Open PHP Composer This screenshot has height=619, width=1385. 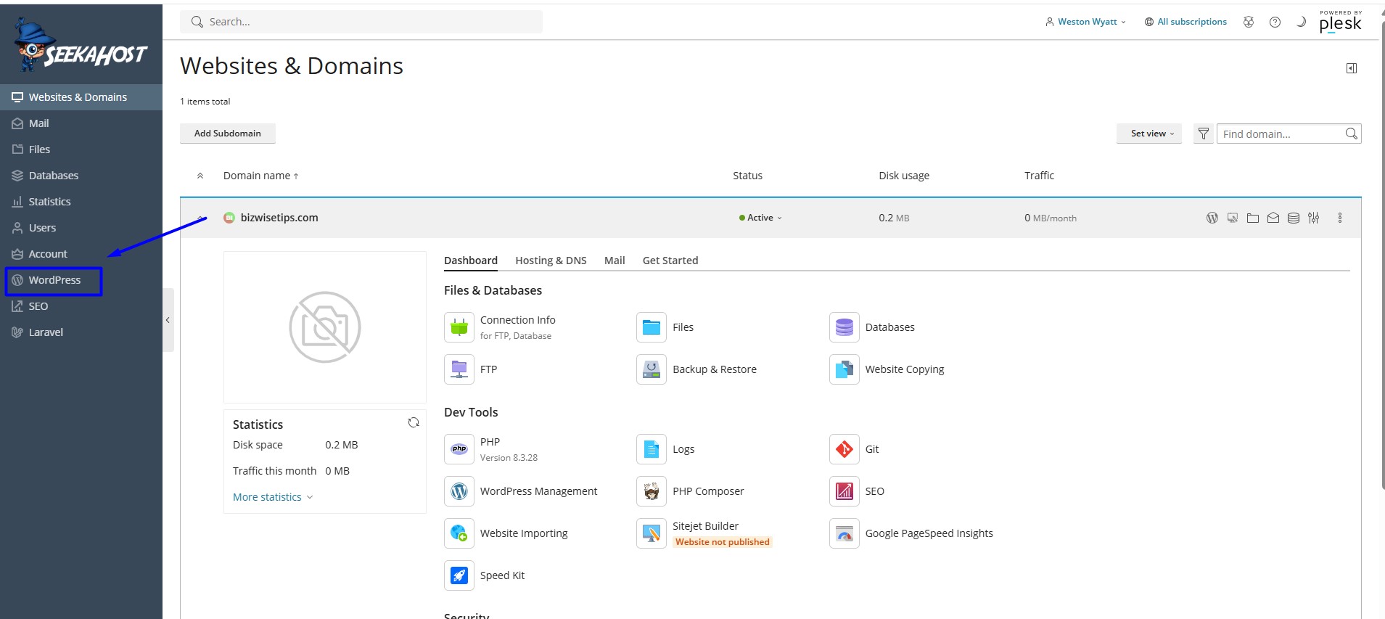coord(690,491)
